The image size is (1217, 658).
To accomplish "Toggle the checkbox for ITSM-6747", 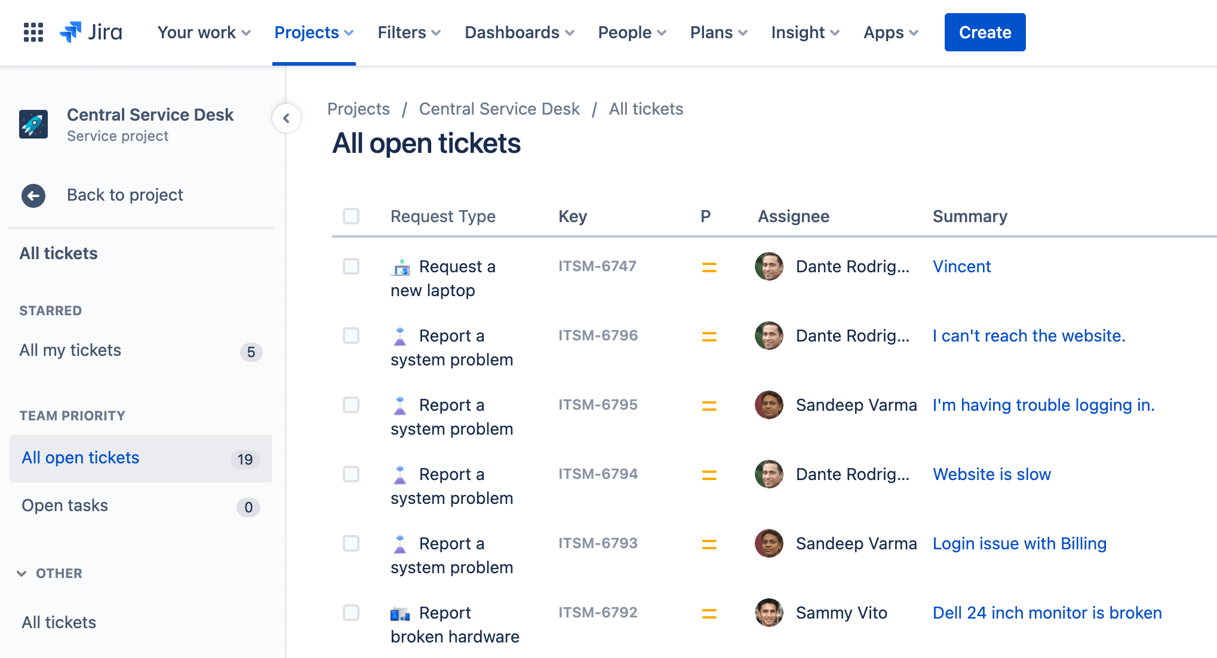I will tap(352, 266).
